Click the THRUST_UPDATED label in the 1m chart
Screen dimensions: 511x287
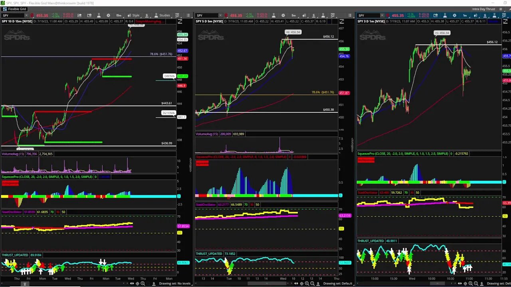coord(370,241)
